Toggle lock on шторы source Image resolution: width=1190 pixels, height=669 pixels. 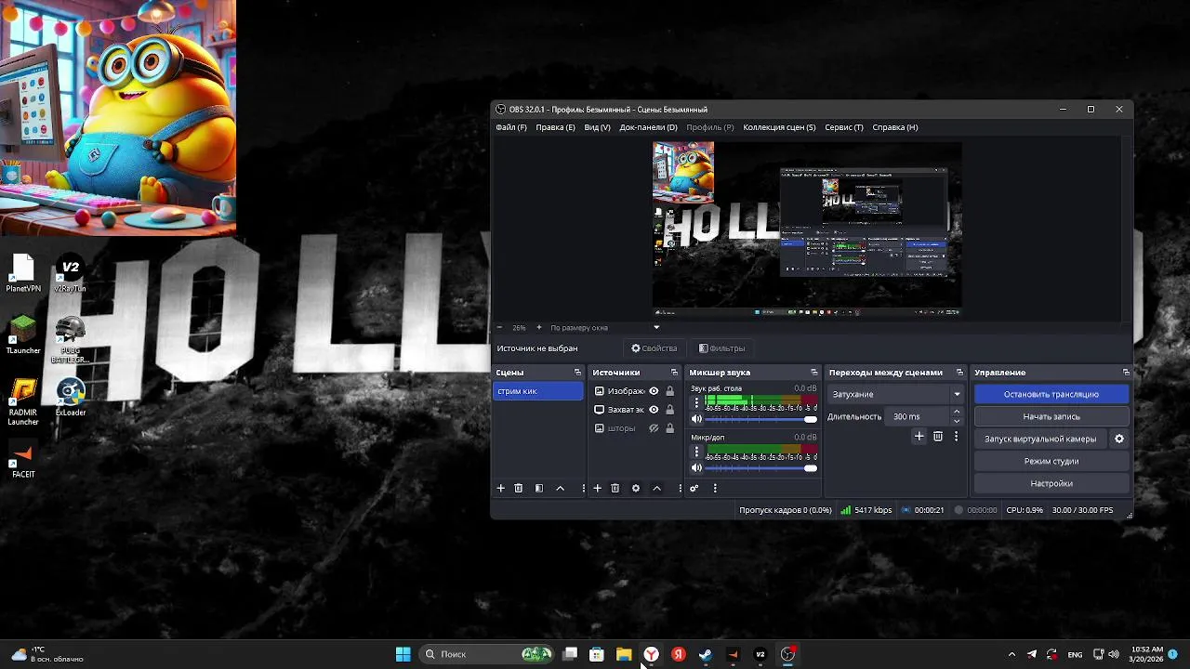pos(669,428)
